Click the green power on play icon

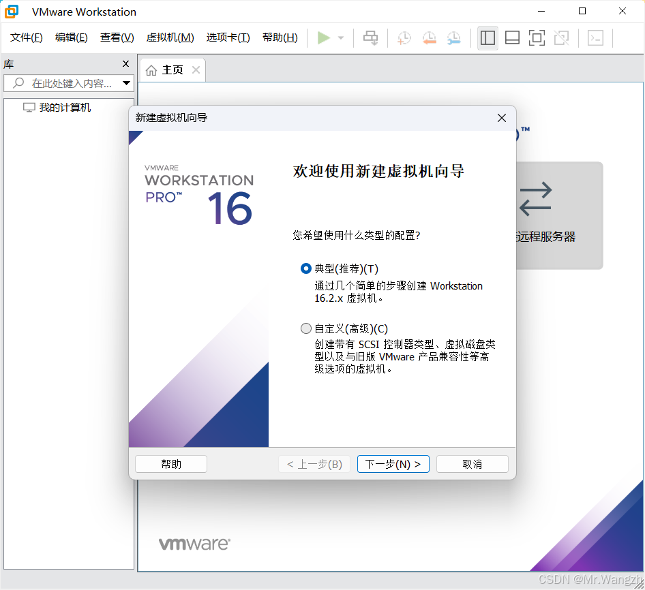point(324,38)
